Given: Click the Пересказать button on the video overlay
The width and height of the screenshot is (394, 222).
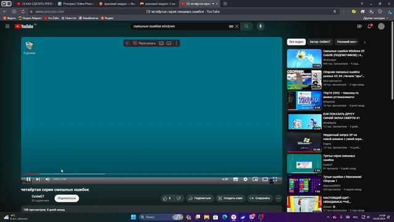Looking at the screenshot, I should coord(144,43).
